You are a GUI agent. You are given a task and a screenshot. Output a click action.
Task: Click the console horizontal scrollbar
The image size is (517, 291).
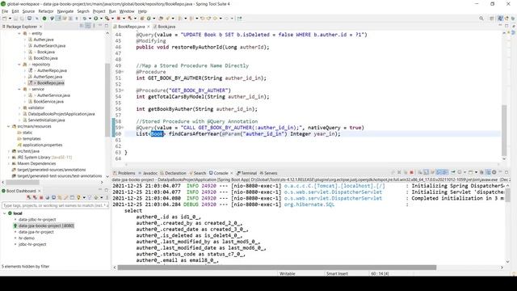pyautogui.click(x=276, y=268)
